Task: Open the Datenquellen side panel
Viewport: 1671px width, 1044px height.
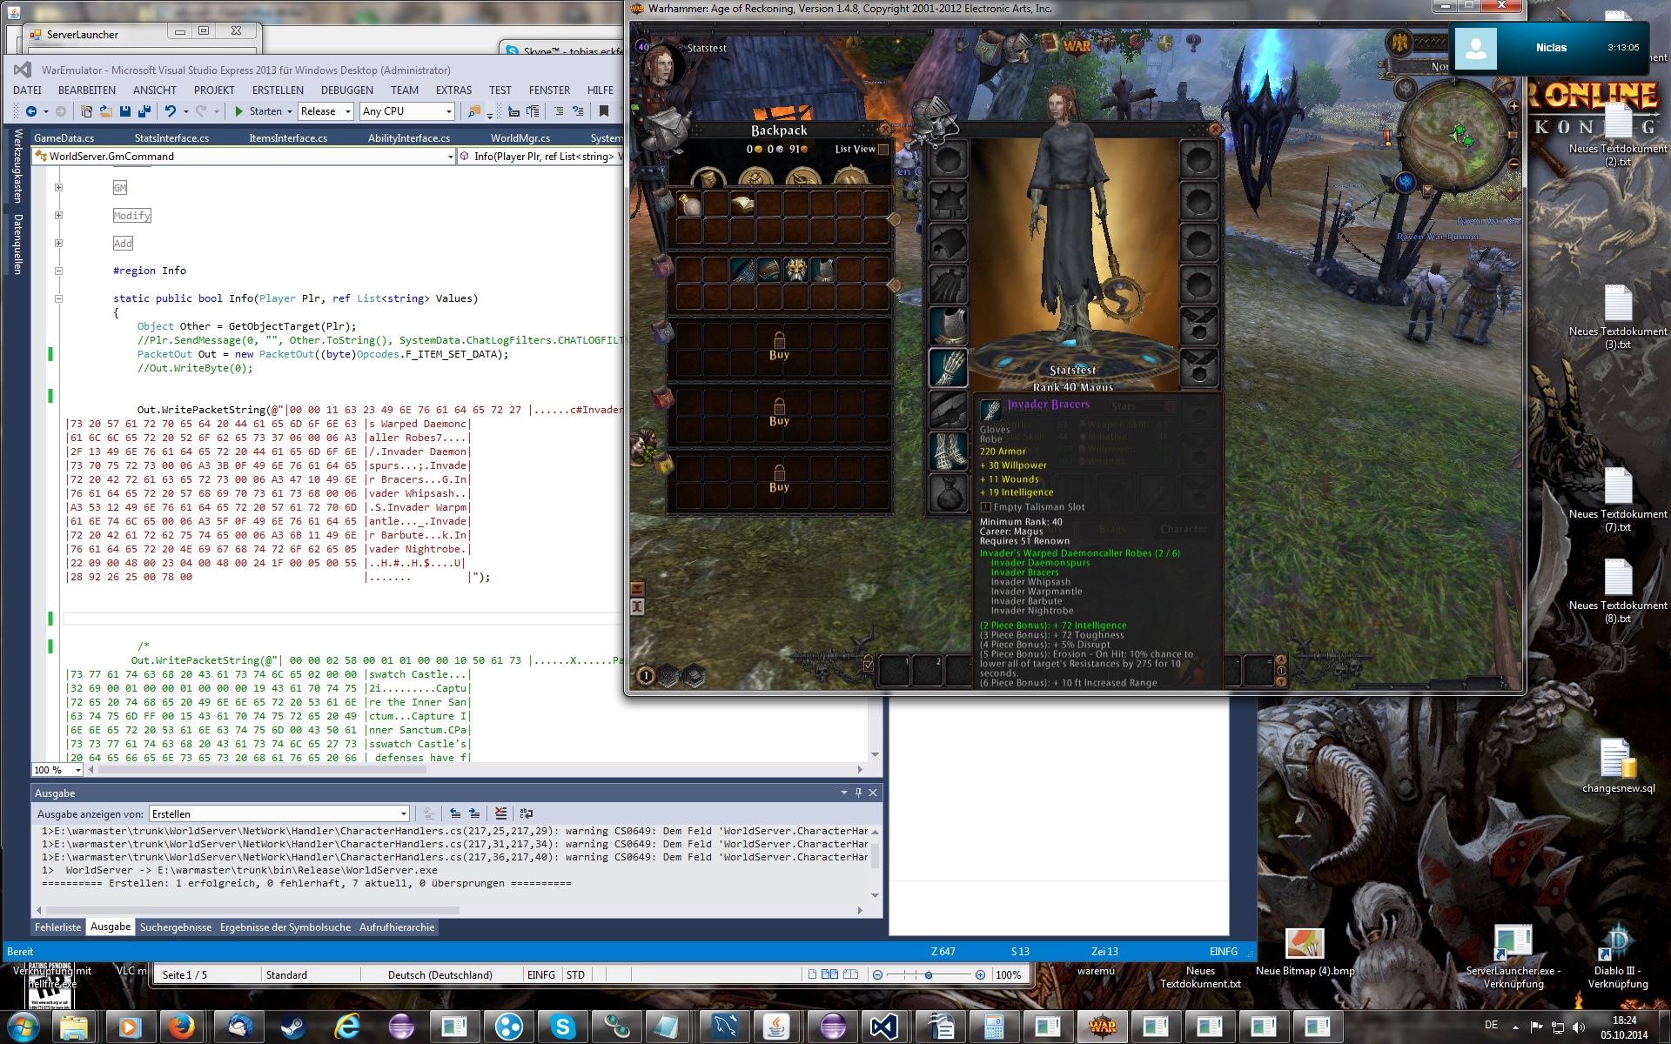Action: pyautogui.click(x=17, y=244)
